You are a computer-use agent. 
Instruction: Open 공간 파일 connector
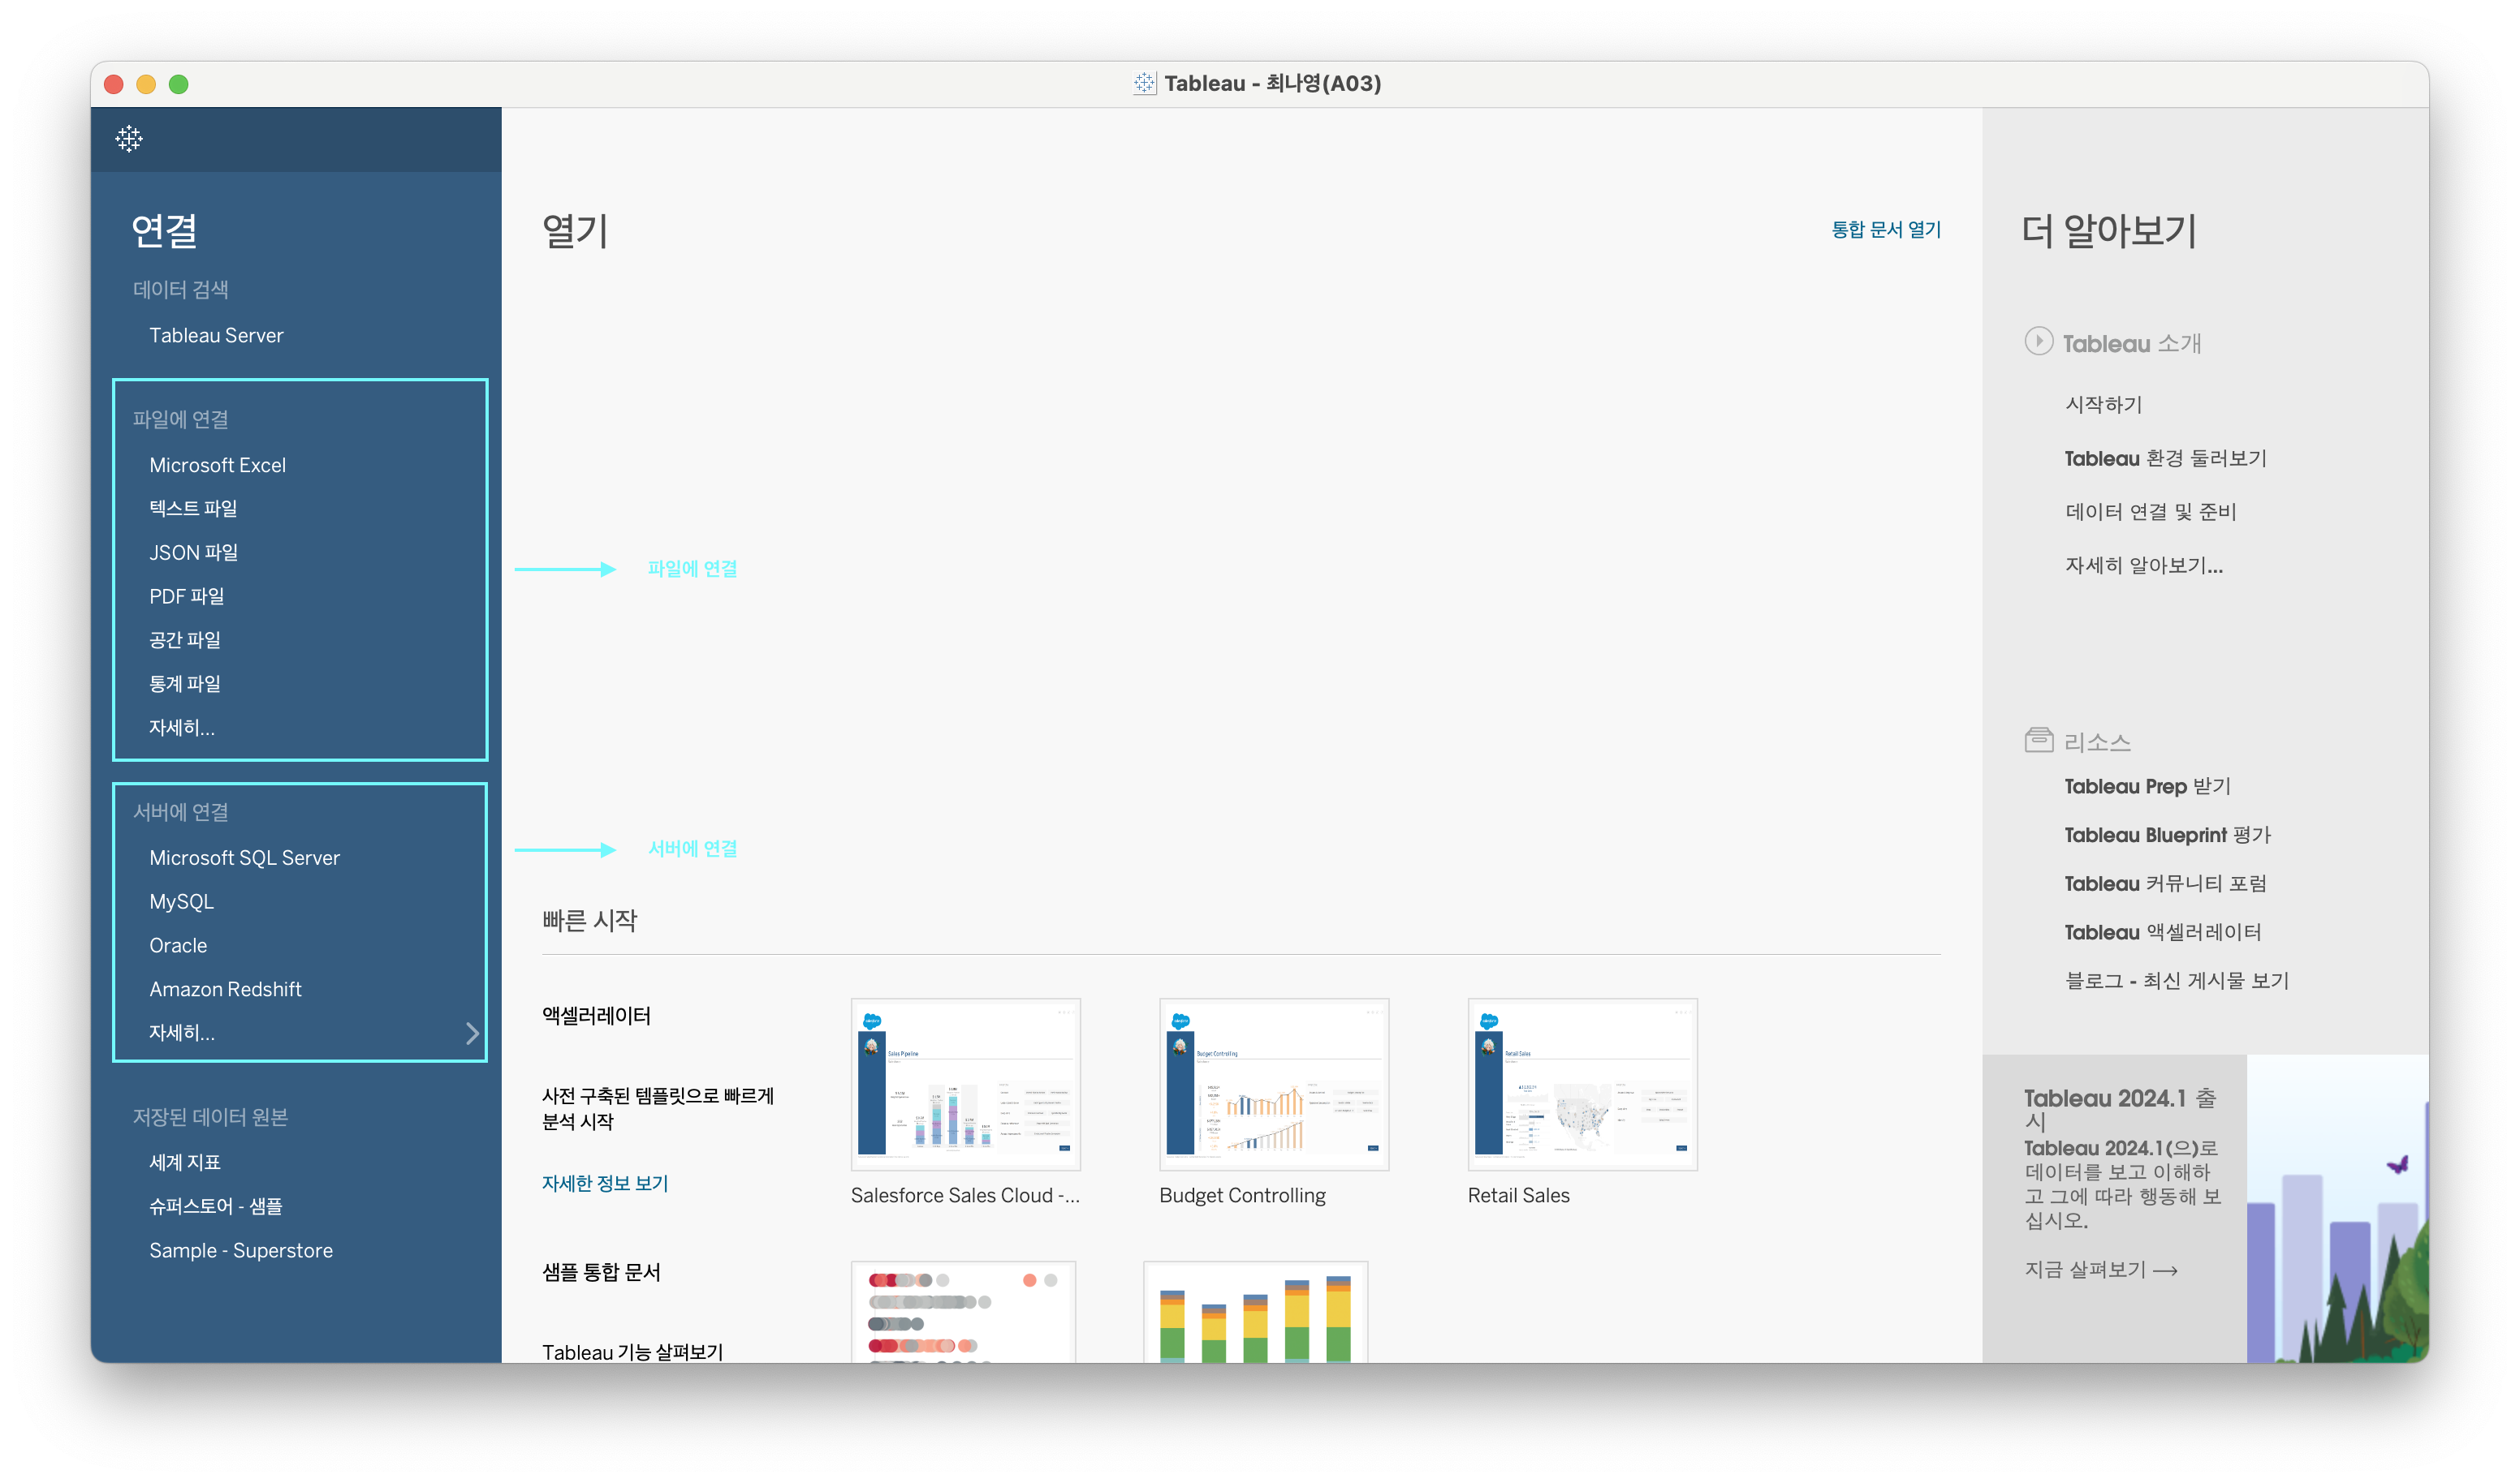click(185, 641)
